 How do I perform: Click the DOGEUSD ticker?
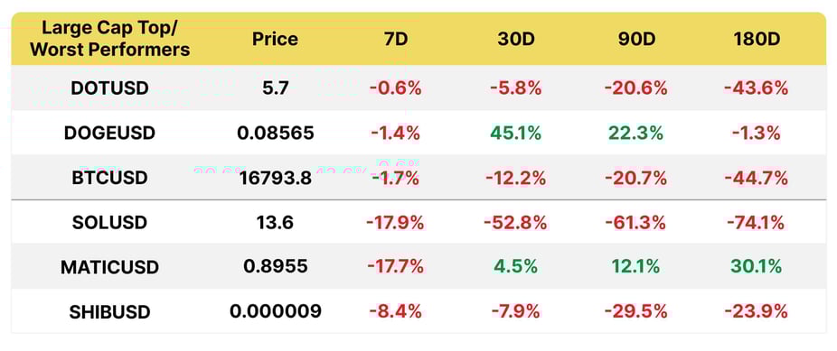click(109, 133)
